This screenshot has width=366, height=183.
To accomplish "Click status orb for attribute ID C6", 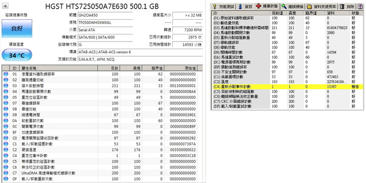I will click(x=6, y=167).
